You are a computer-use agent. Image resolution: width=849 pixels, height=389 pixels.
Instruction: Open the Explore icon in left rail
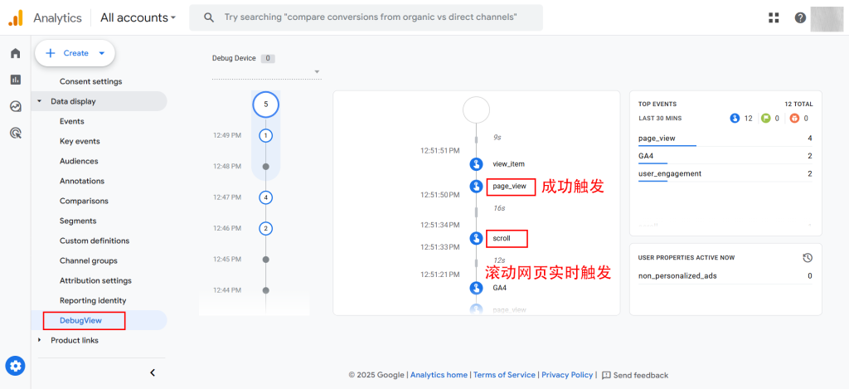(15, 106)
